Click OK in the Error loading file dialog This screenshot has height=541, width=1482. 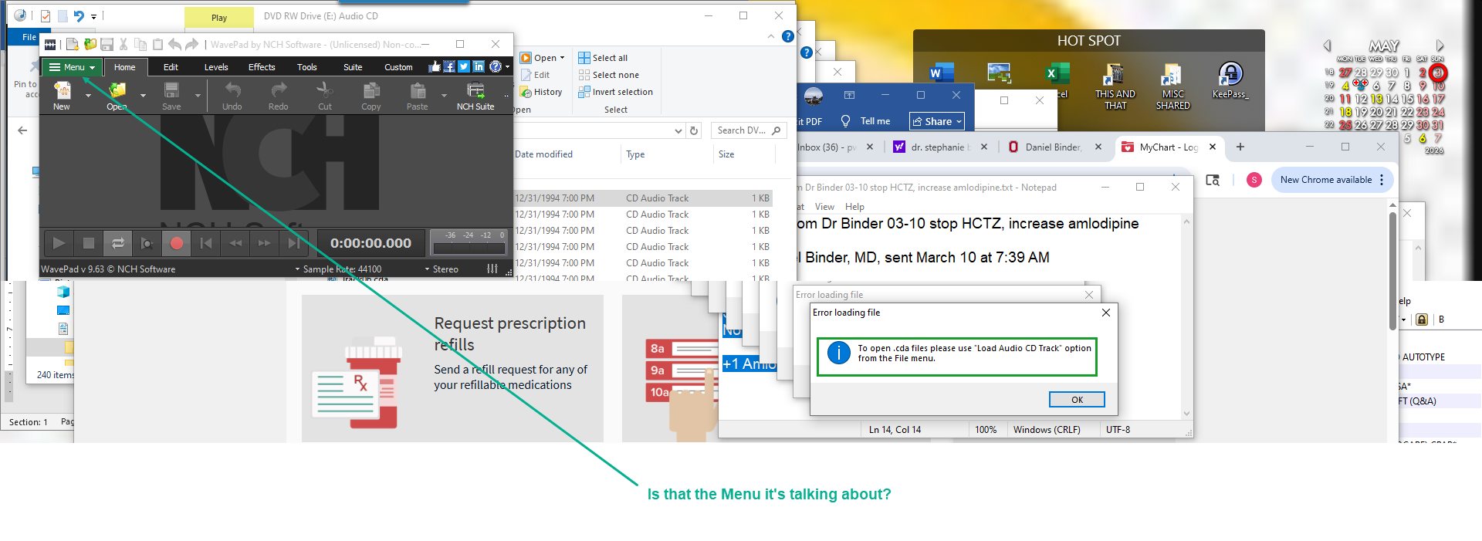[1077, 400]
